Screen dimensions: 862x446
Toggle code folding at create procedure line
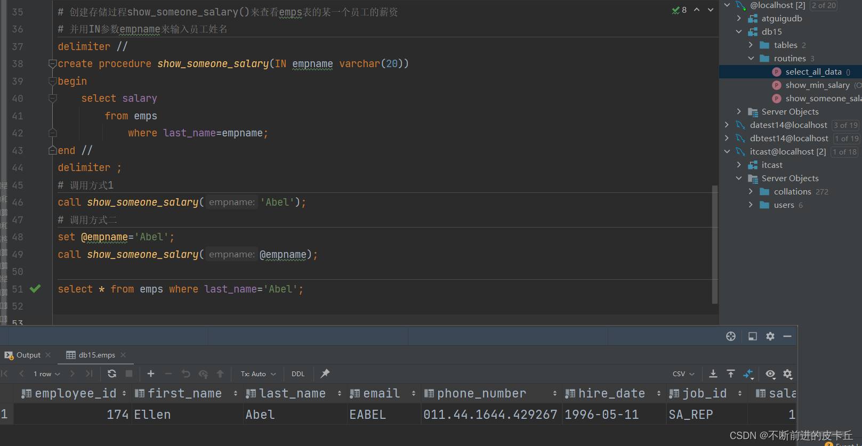point(52,64)
